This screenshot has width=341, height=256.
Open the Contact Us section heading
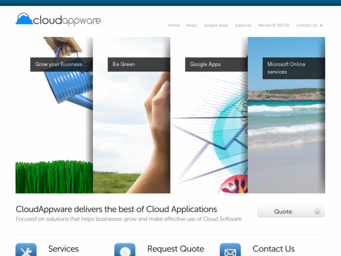pyautogui.click(x=273, y=249)
